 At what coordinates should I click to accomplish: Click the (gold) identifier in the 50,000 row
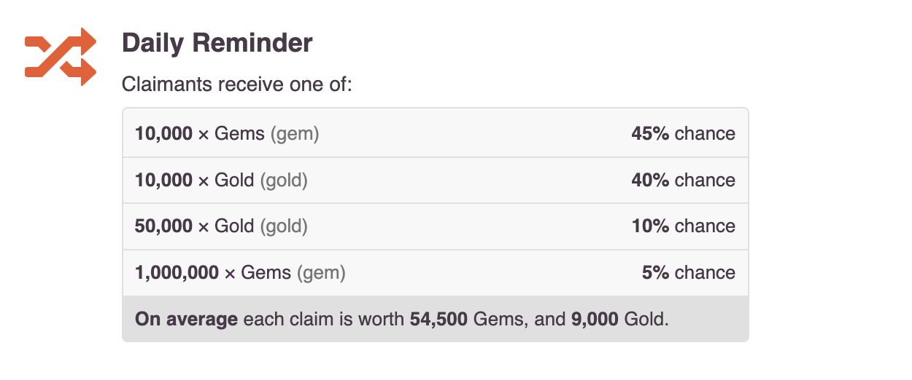284,226
